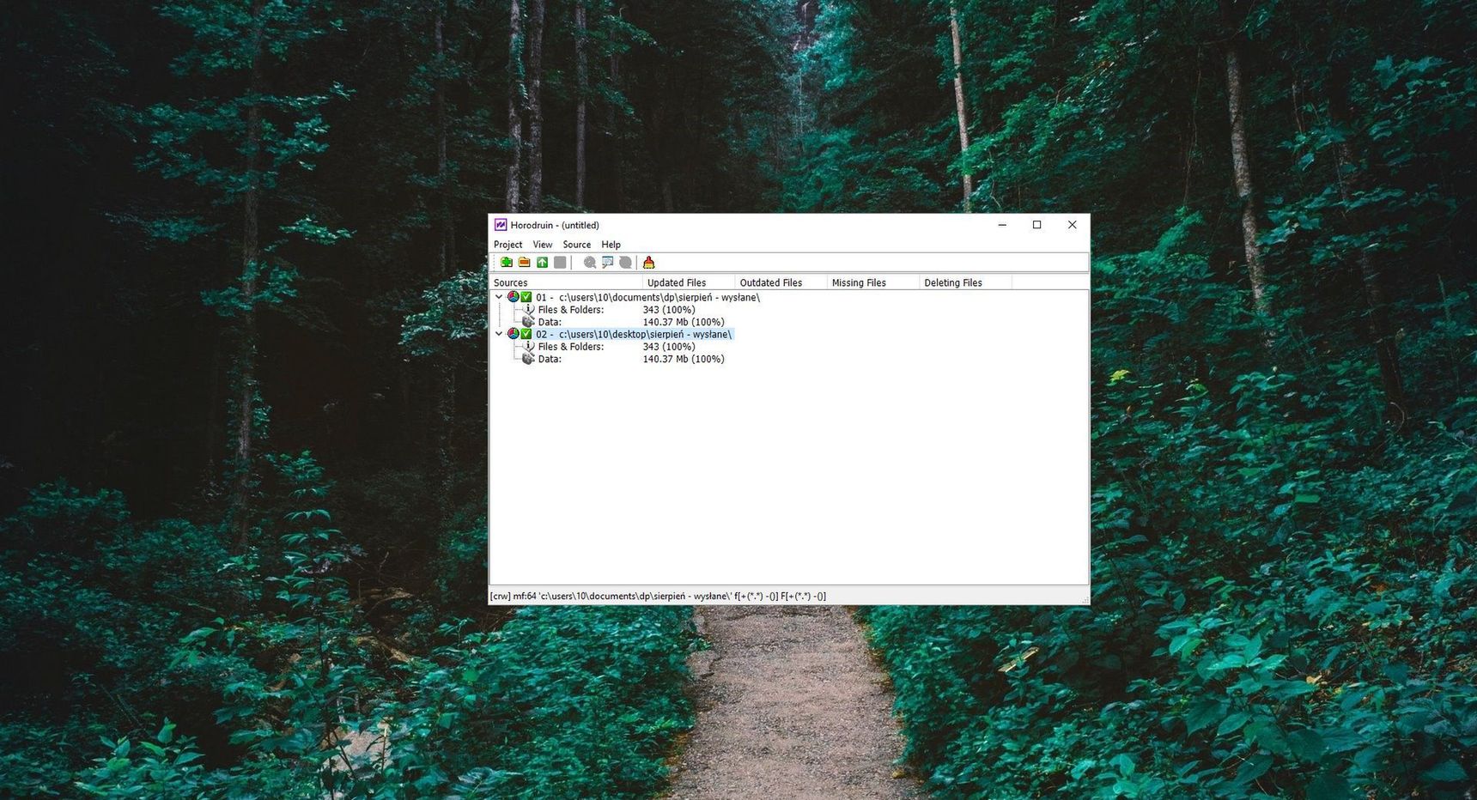
Task: Click the red and yellow cleanup brush icon
Action: click(649, 263)
